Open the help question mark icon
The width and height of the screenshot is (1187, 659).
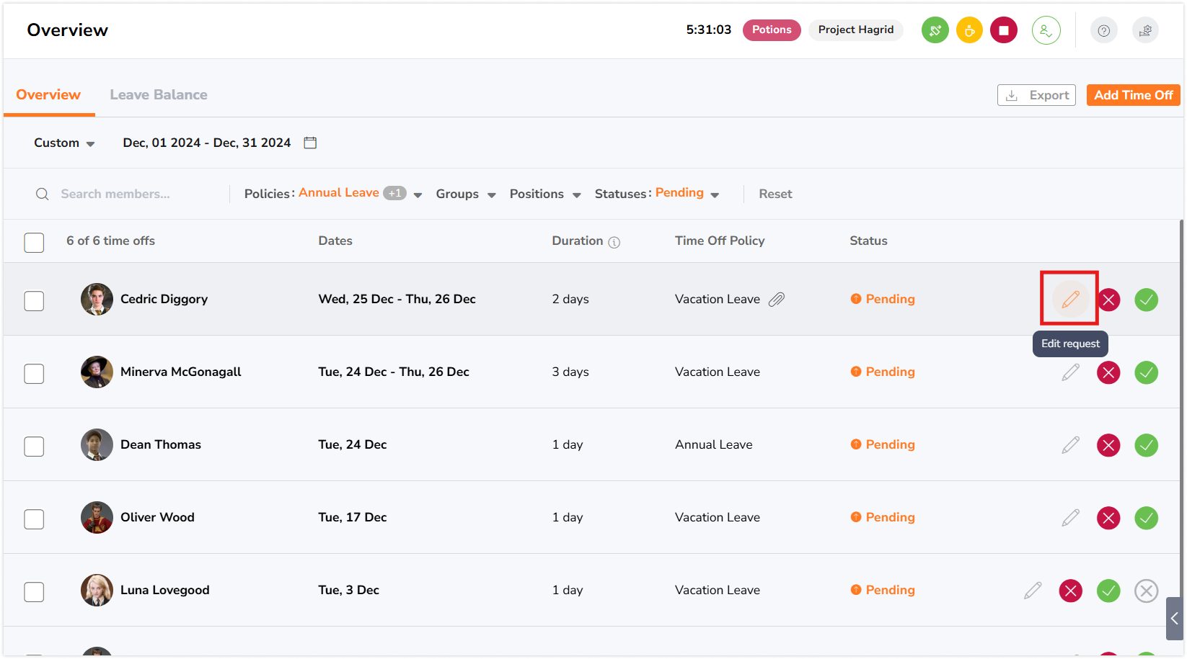click(1103, 30)
